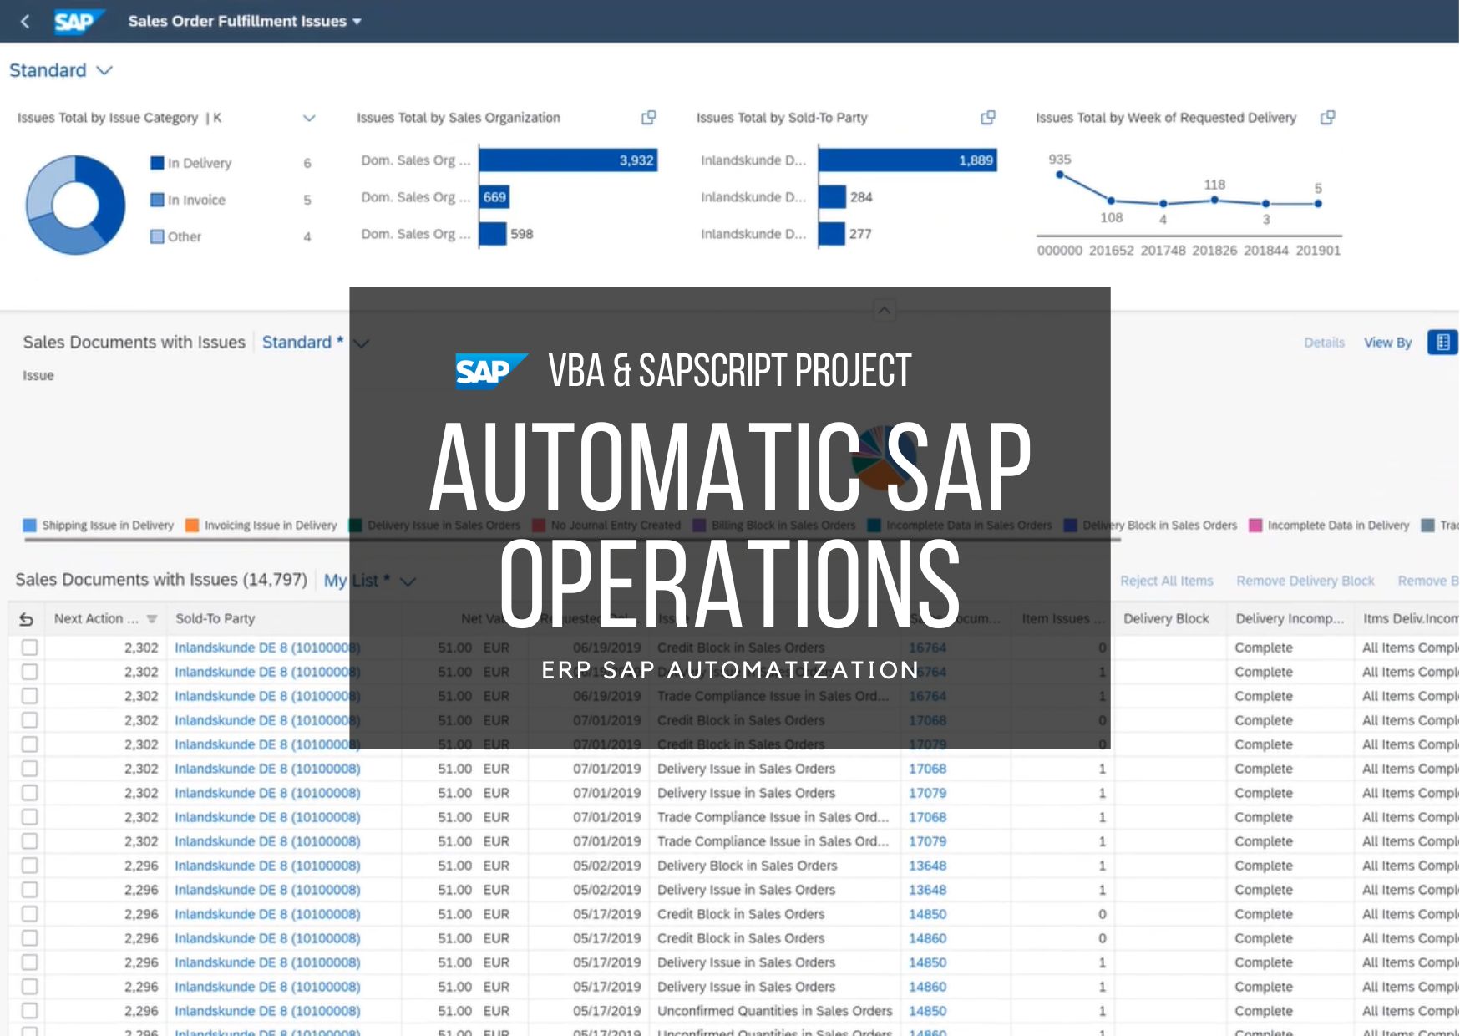
Task: Click Remove Delivery Block
Action: tap(1305, 581)
